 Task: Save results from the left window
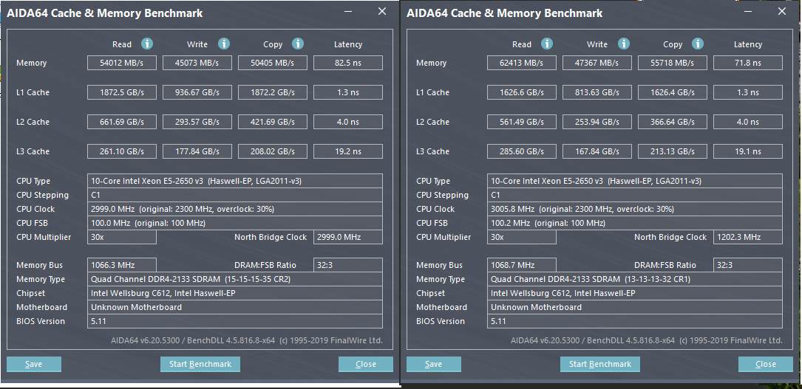tap(34, 364)
